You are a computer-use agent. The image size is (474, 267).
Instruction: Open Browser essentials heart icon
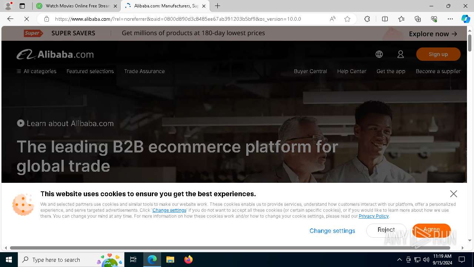click(x=434, y=19)
